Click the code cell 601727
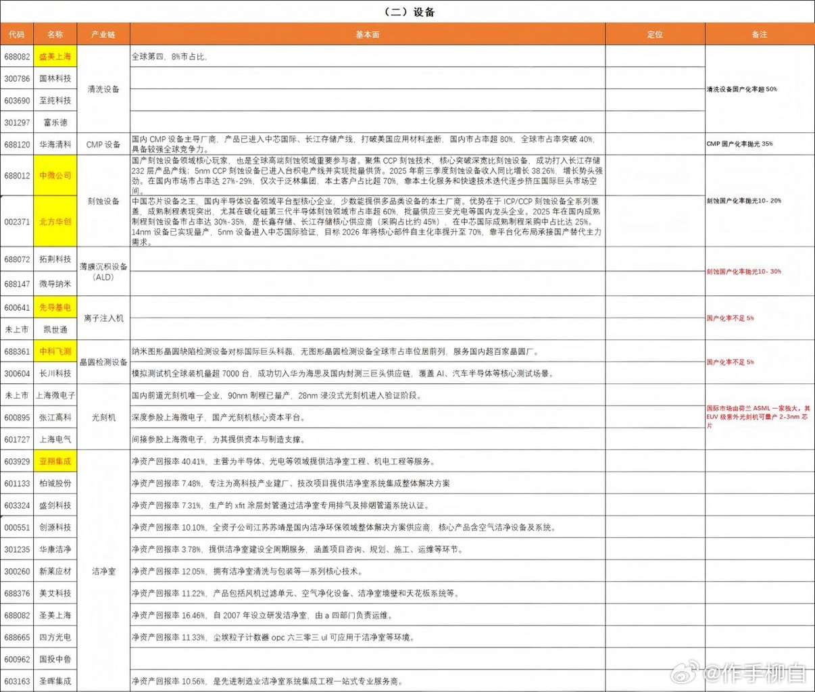Image resolution: width=815 pixels, height=692 pixels. click(17, 439)
